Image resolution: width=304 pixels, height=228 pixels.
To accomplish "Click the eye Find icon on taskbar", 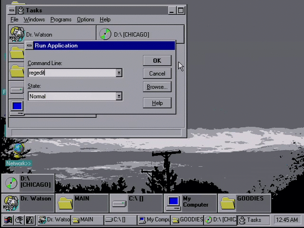I will click(x=19, y=220).
